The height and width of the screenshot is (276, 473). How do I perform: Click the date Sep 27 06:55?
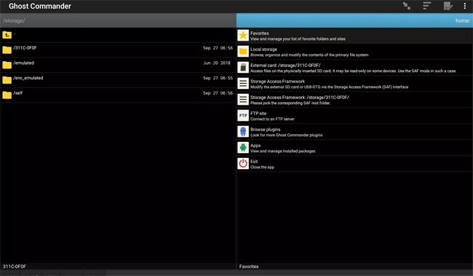coord(218,78)
